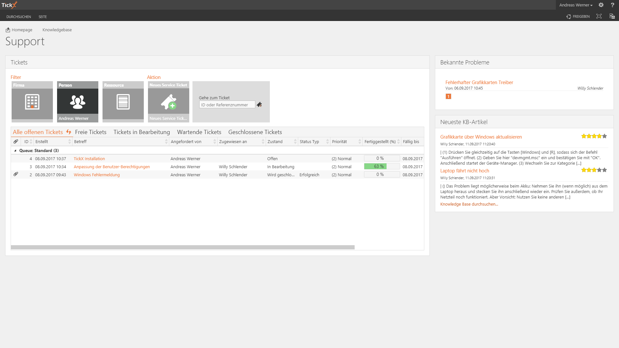Open Anpassung der Benutzer-Berechtigungen ticket
Image resolution: width=619 pixels, height=348 pixels.
tap(112, 167)
